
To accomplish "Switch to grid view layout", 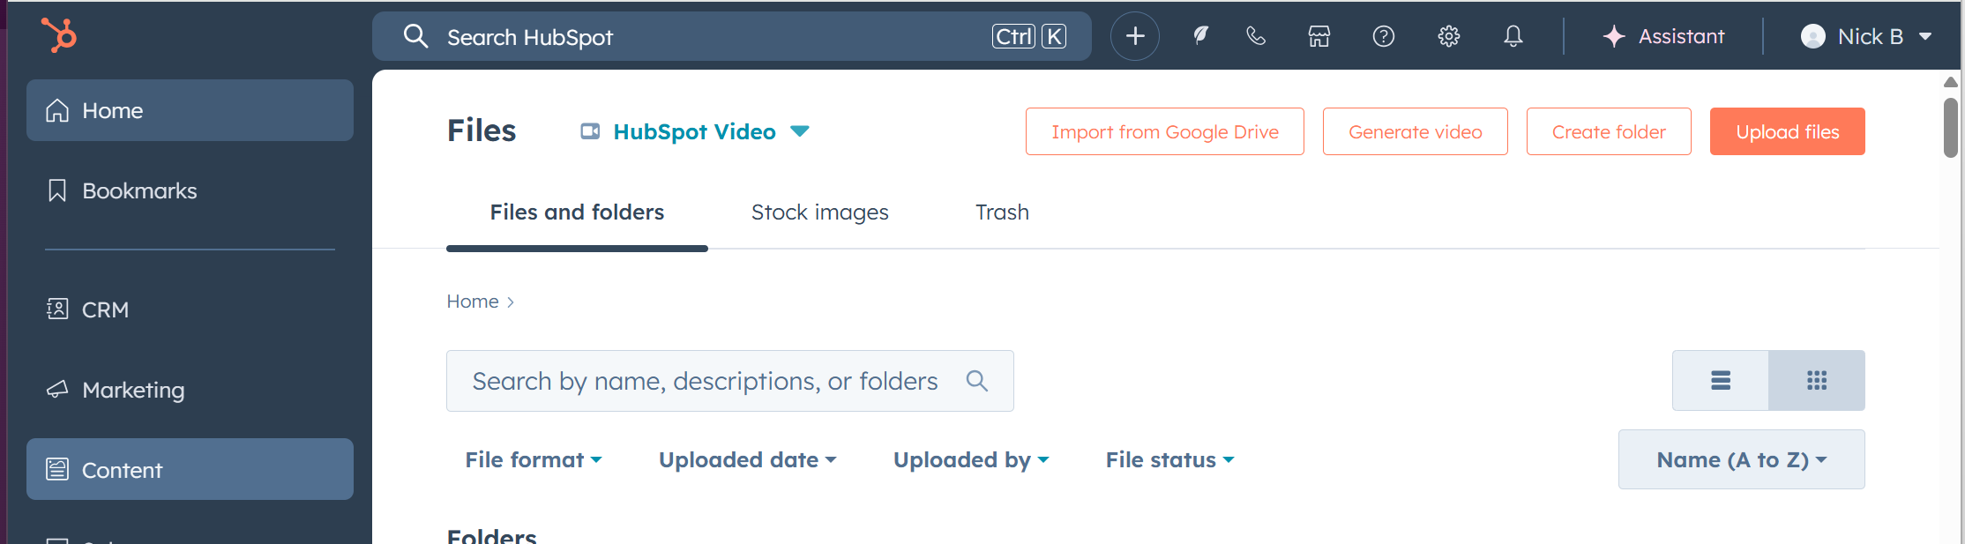I will pos(1816,381).
